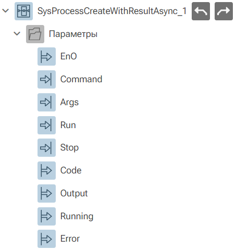The width and height of the screenshot is (236, 250).
Task: Click the Code output arrow icon
Action: click(46, 170)
